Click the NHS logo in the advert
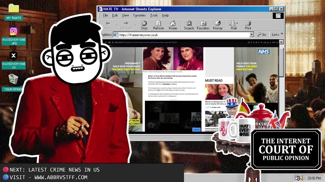325x182 pixels. [x=264, y=52]
